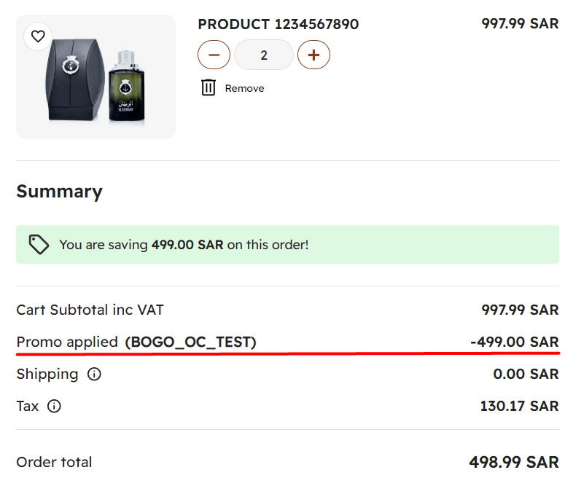Click the Summary heading

[59, 192]
